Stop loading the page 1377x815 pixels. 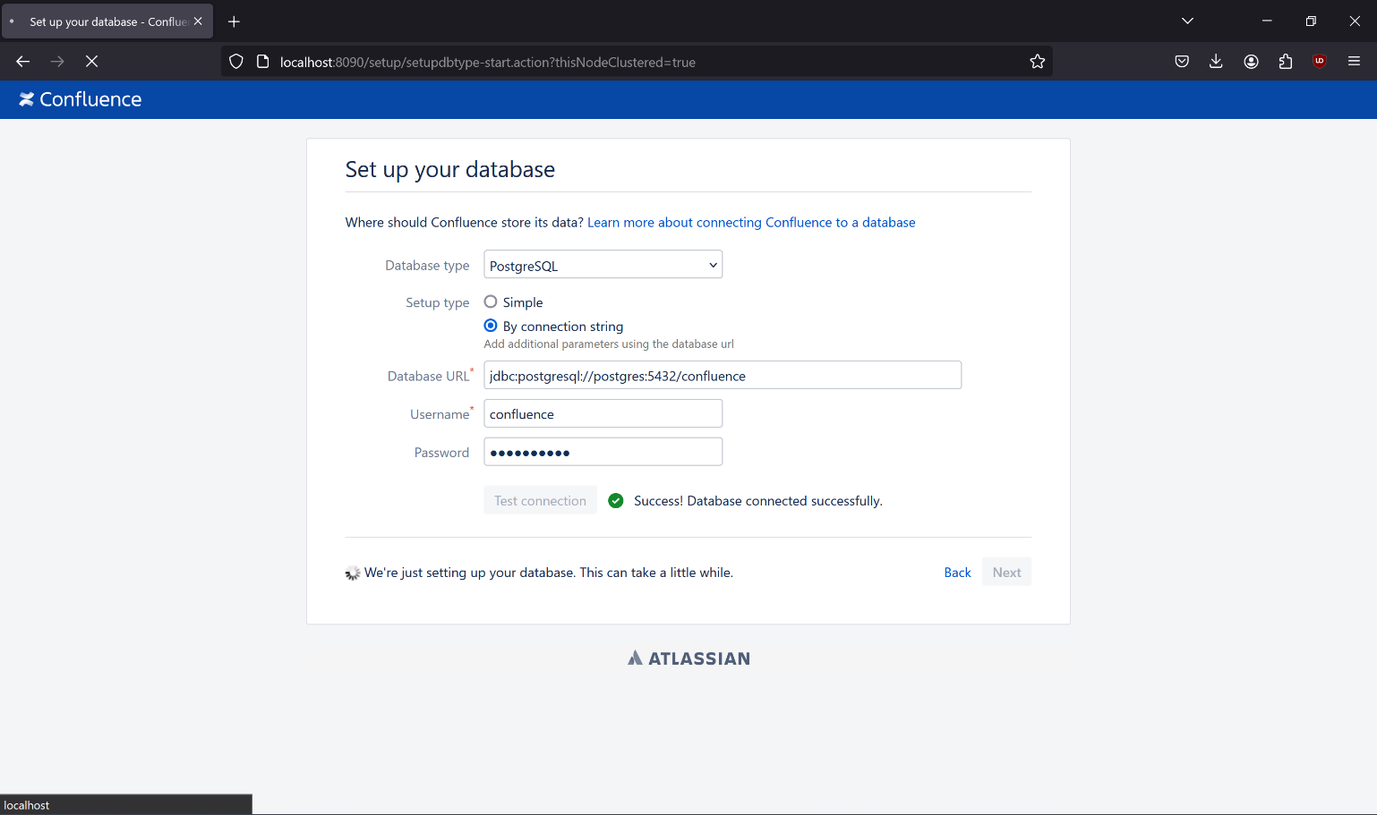[x=91, y=62]
